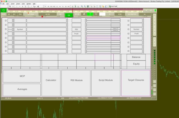
Task: Click the green OK button
Action: coord(69,15)
